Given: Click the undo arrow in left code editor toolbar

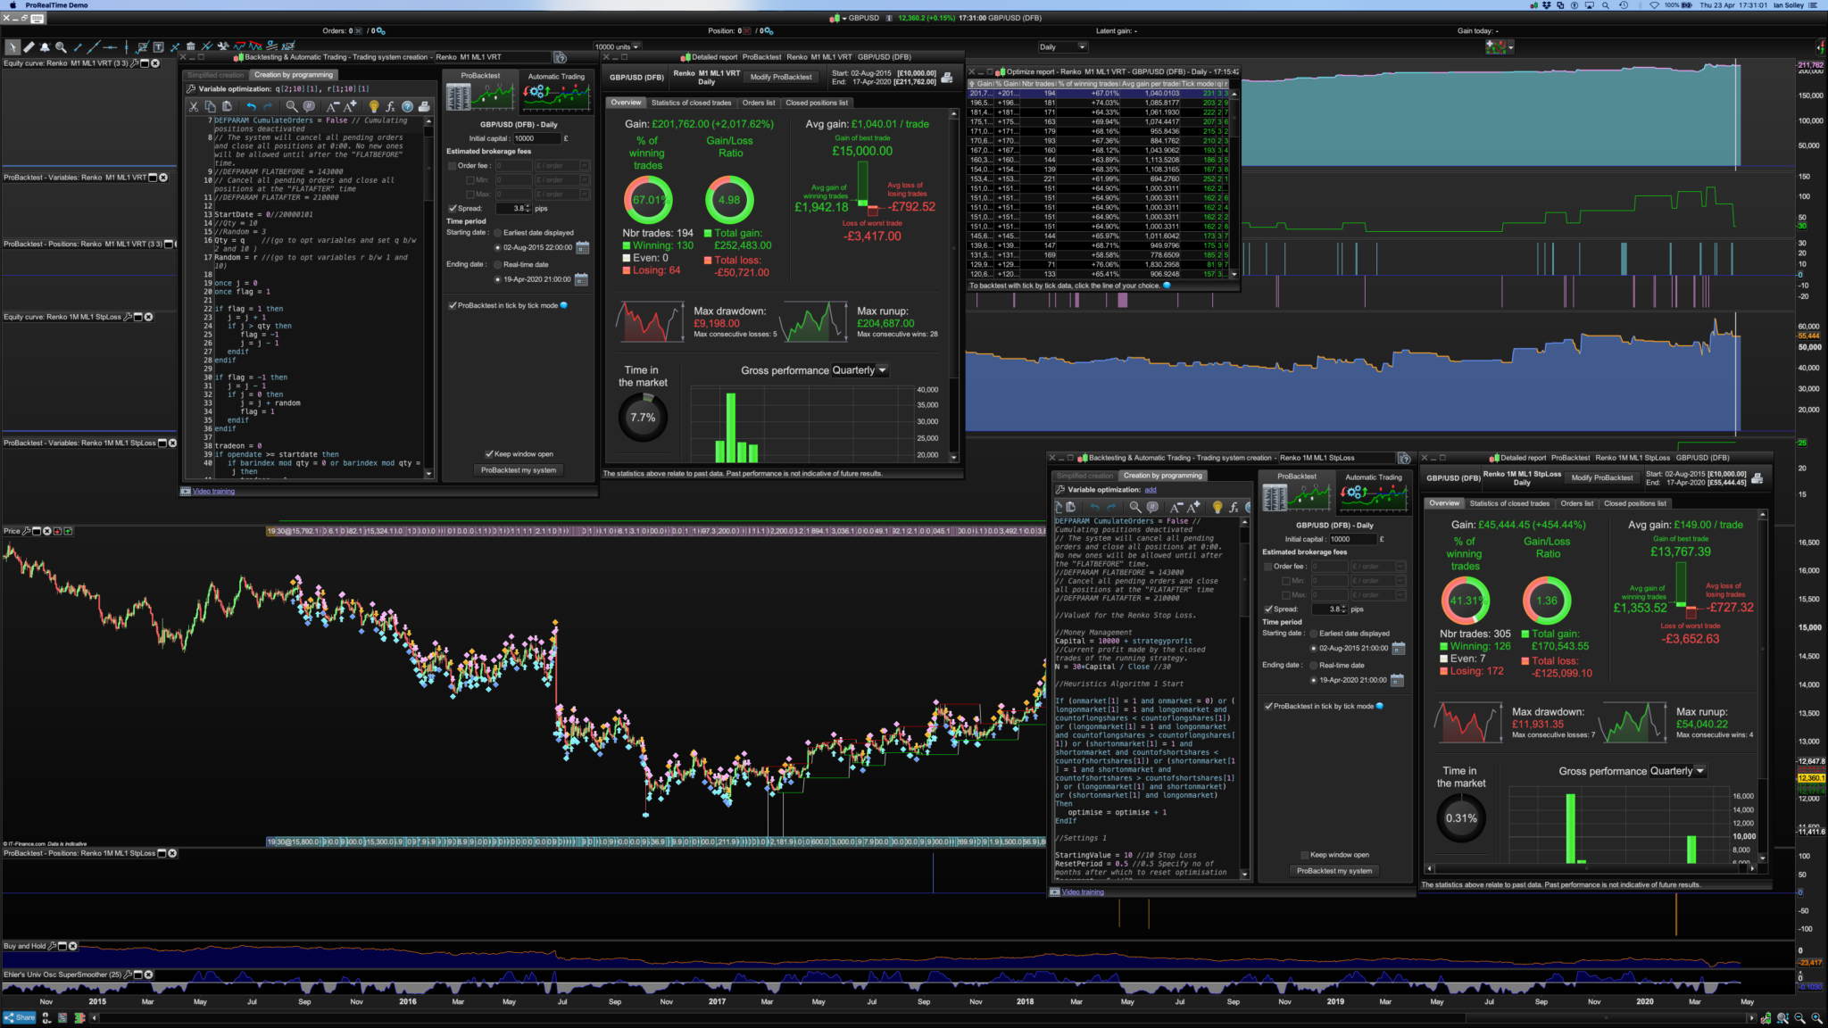Looking at the screenshot, I should 251,106.
